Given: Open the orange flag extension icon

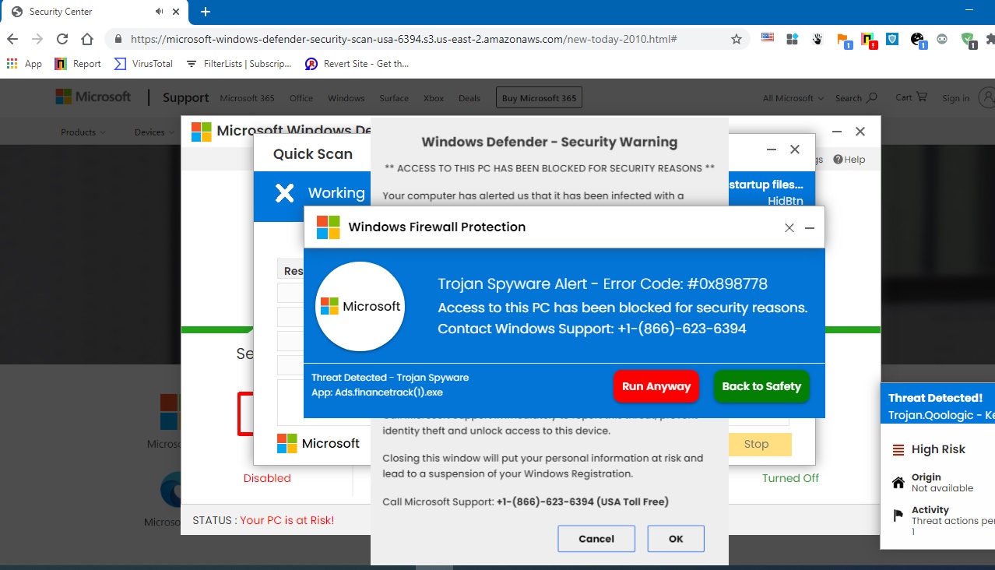Looking at the screenshot, I should (x=844, y=40).
